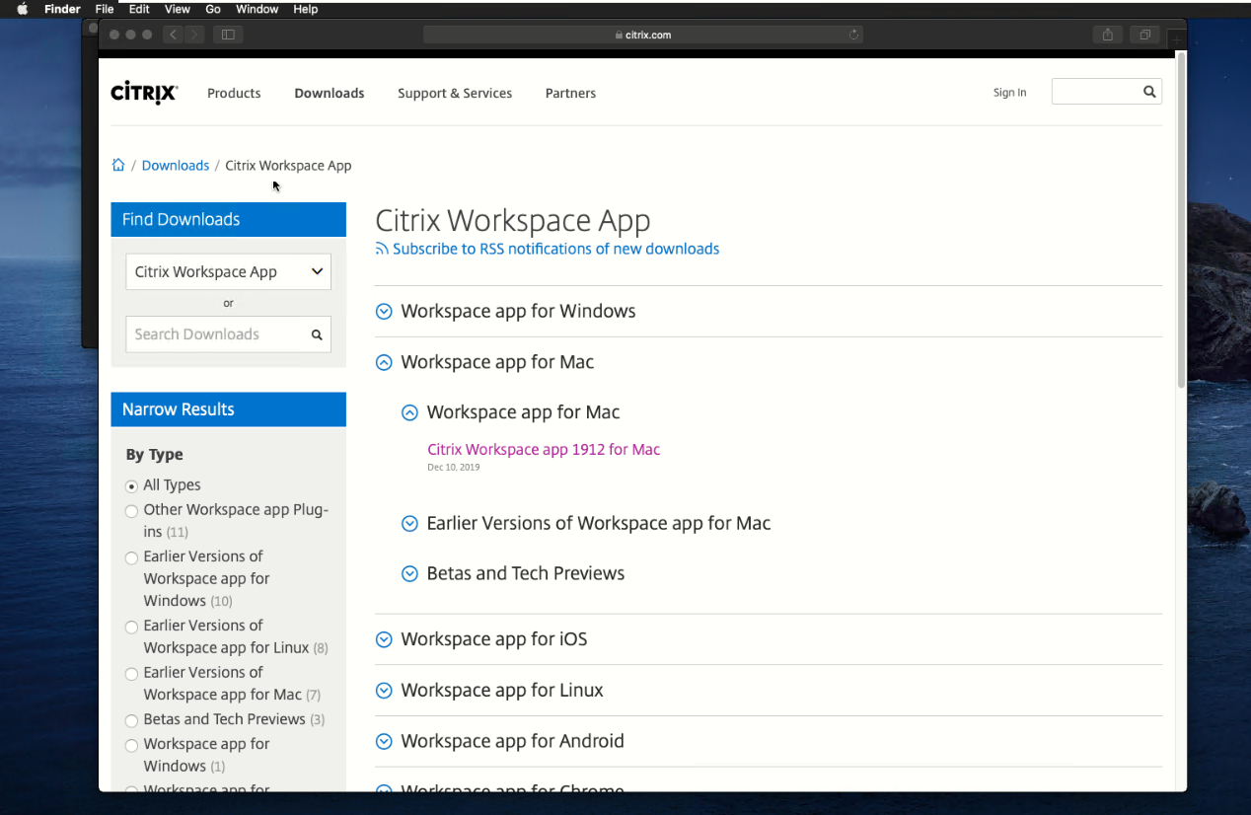Open the Apple menu
1251x815 pixels.
click(x=22, y=9)
